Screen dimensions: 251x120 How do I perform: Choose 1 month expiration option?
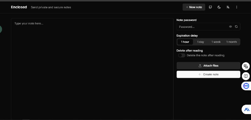[x=232, y=42]
